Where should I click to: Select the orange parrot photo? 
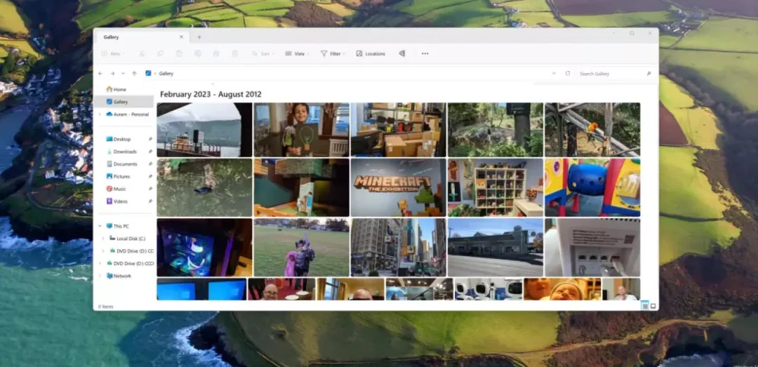point(592,130)
